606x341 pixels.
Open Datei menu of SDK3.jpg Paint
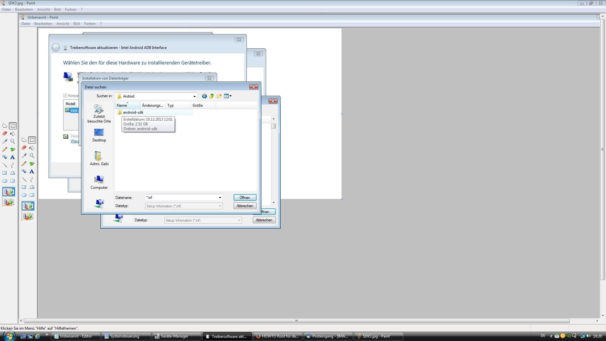(x=6, y=9)
